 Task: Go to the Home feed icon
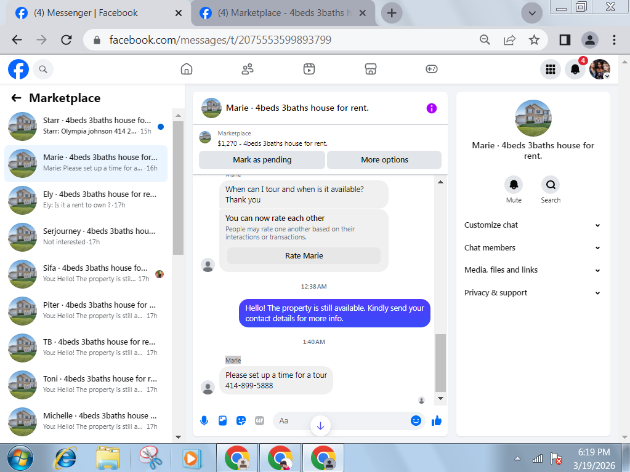click(x=187, y=69)
